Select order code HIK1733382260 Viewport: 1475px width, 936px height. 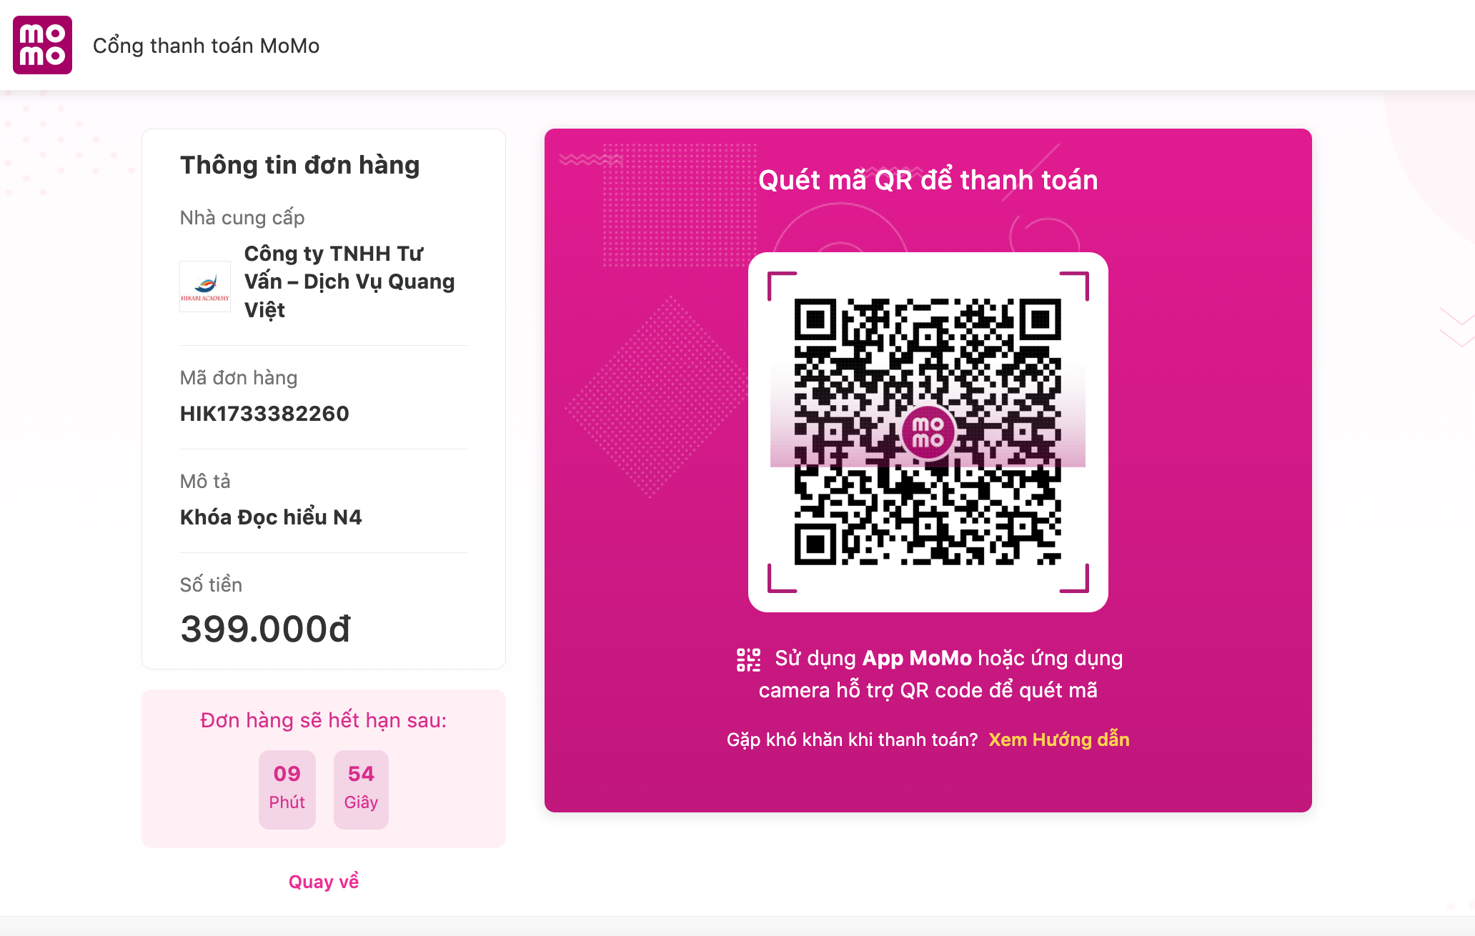pyautogui.click(x=264, y=414)
